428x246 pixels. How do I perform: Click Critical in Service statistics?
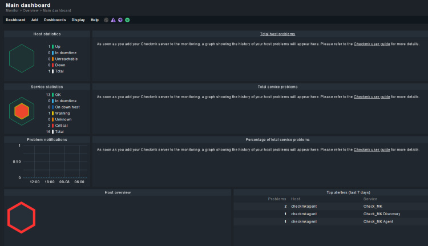coord(62,126)
